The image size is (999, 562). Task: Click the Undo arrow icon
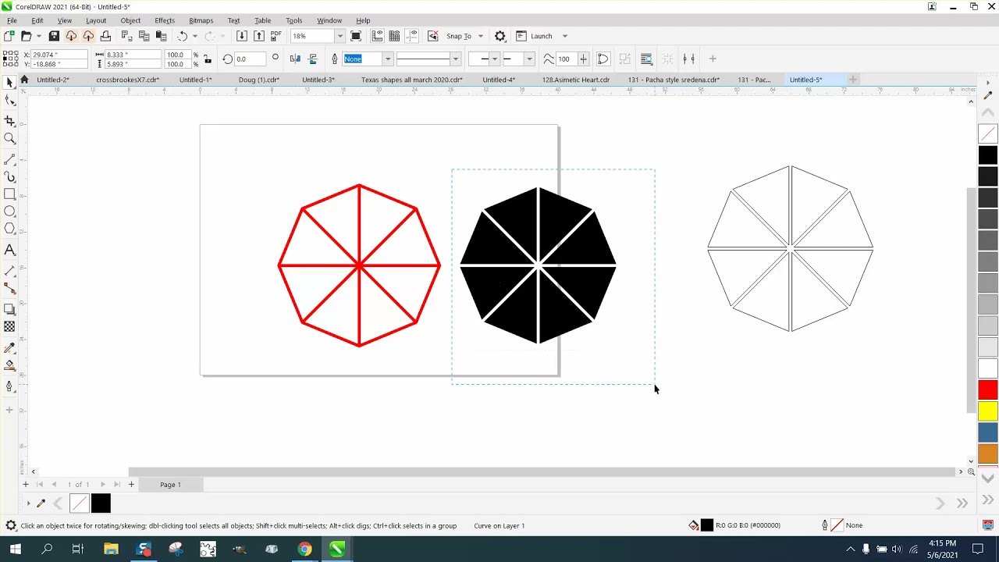(x=182, y=36)
